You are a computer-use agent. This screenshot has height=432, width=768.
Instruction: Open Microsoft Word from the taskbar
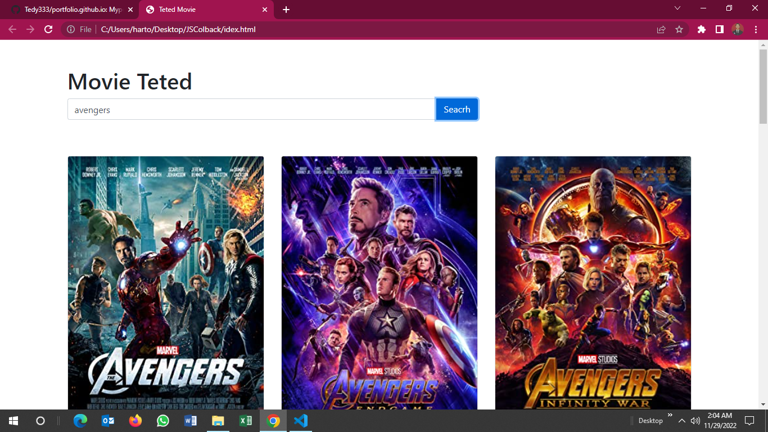(x=191, y=421)
